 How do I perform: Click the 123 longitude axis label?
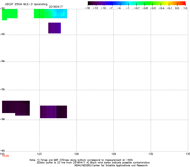39,154
